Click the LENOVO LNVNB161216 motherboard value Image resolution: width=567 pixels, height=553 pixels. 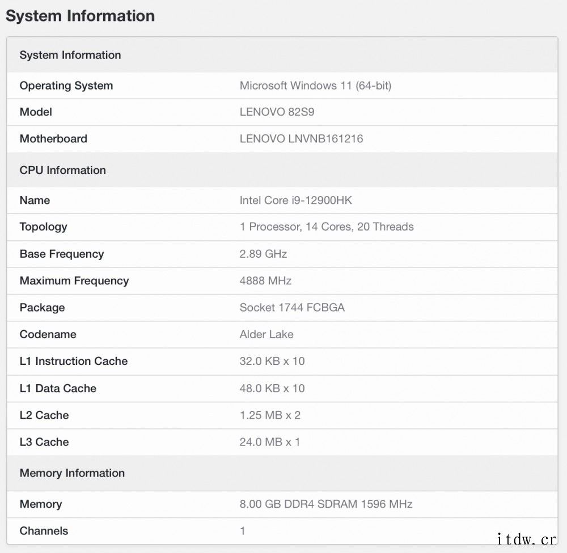click(x=301, y=139)
